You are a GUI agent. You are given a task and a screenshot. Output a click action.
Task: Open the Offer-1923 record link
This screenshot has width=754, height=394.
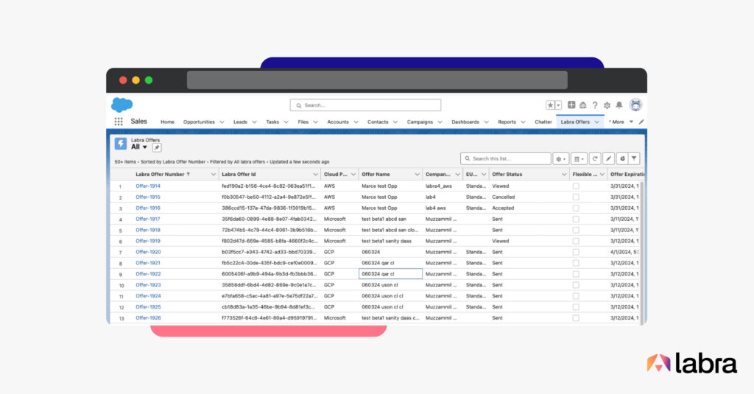pos(147,285)
